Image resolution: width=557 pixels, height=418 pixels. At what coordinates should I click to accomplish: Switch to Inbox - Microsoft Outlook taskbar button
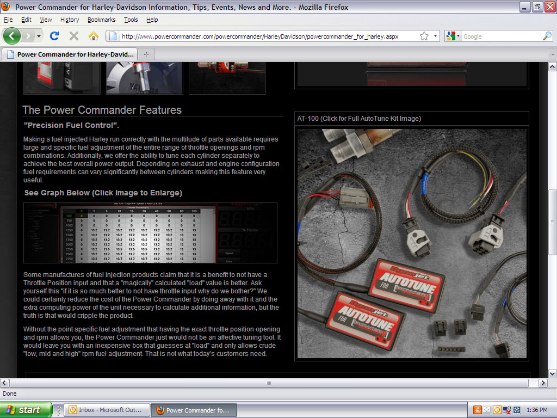(107, 410)
